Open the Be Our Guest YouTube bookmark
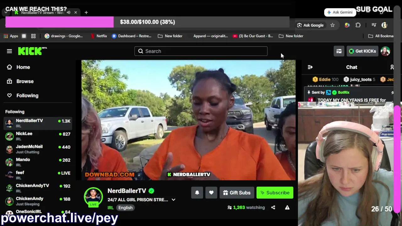Viewport: 402px width, 226px height. [253, 36]
